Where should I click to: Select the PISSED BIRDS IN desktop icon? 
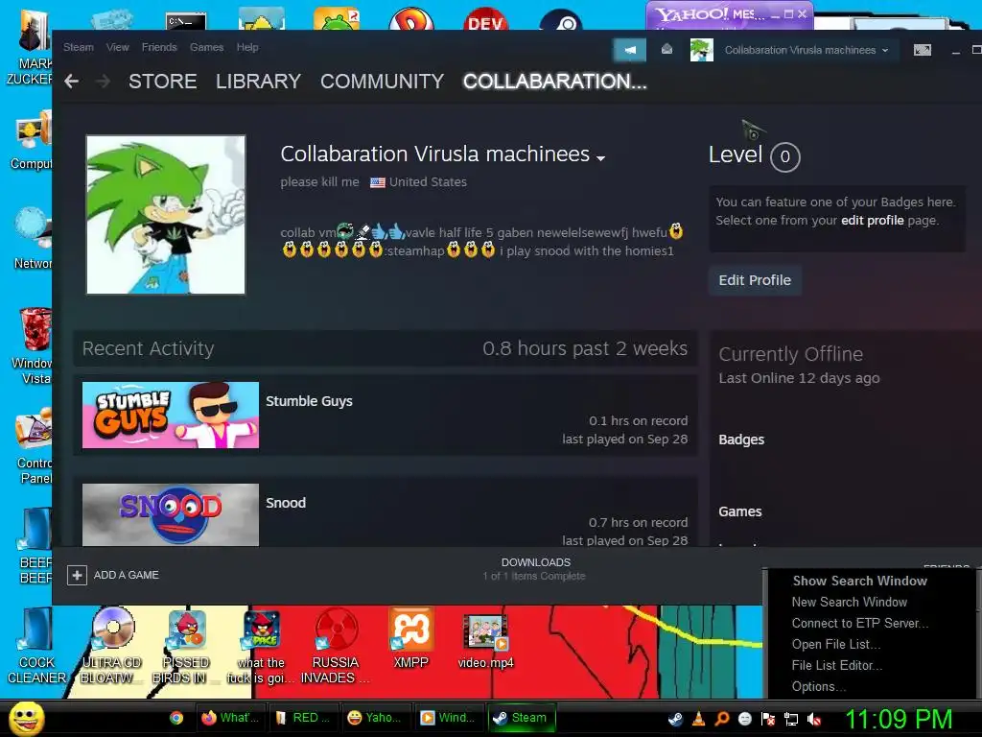(185, 647)
